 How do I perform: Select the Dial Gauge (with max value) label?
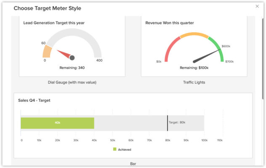click(x=72, y=82)
